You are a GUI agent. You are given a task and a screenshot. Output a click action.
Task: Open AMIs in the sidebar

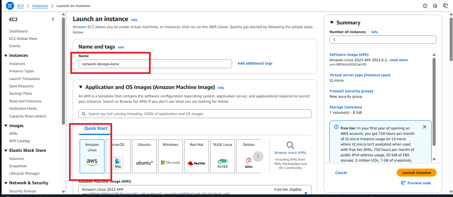[x=13, y=133]
